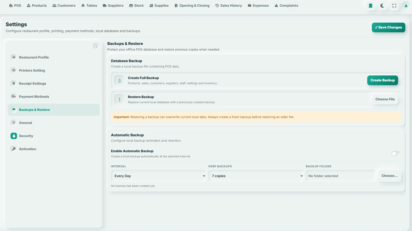Viewport: 412px width, 231px height.
Task: Enable the Automatic Backup toggle switch
Action: click(396, 153)
